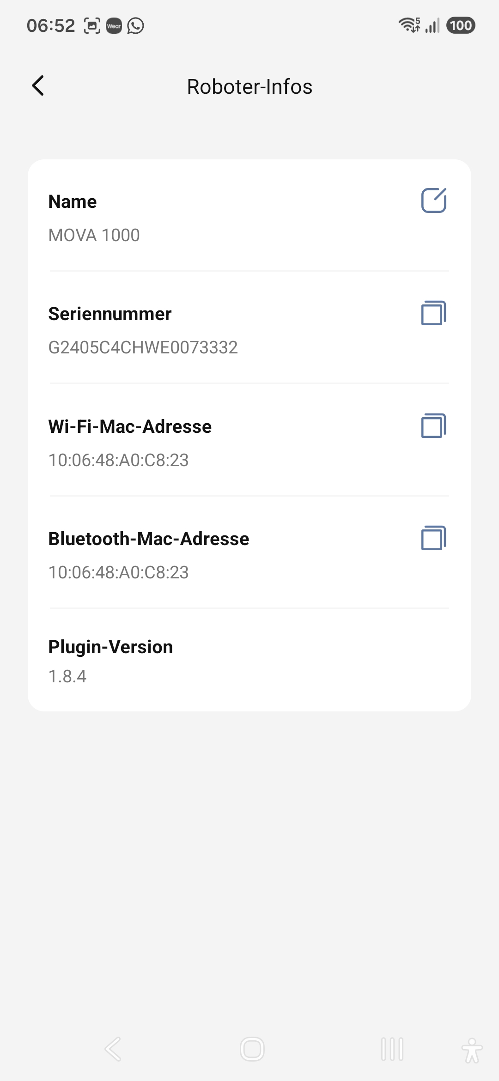This screenshot has width=499, height=1081.
Task: Tap the screenshot notification icon
Action: (x=92, y=26)
